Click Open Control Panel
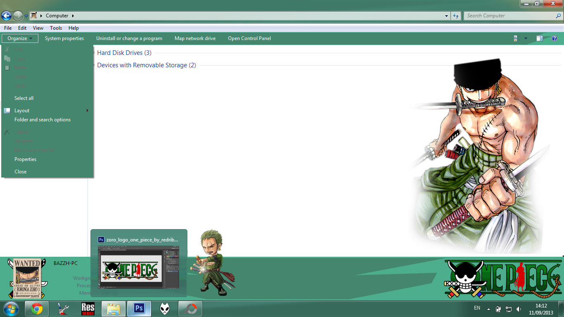Screen dimensions: 564x317 click(x=249, y=38)
